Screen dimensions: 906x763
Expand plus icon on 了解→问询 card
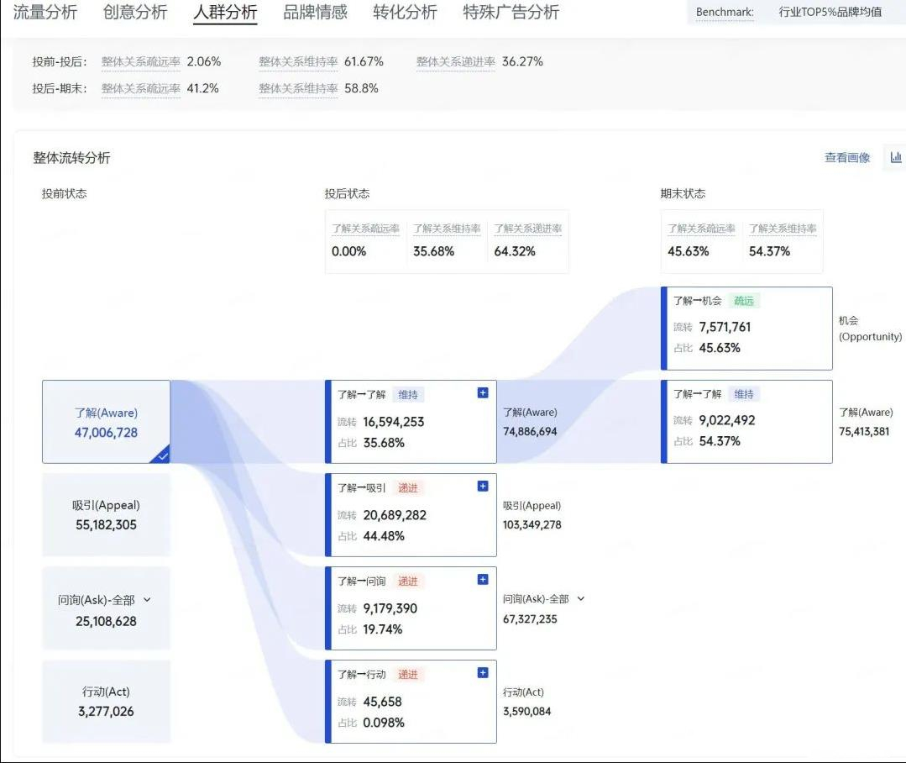click(483, 580)
